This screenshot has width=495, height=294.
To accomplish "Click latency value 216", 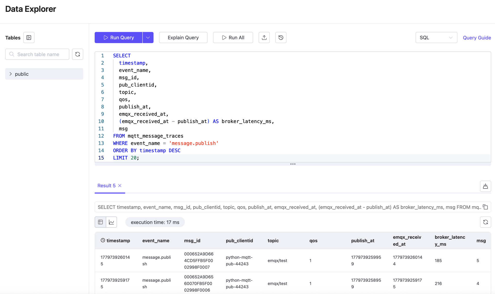I will point(438,283).
